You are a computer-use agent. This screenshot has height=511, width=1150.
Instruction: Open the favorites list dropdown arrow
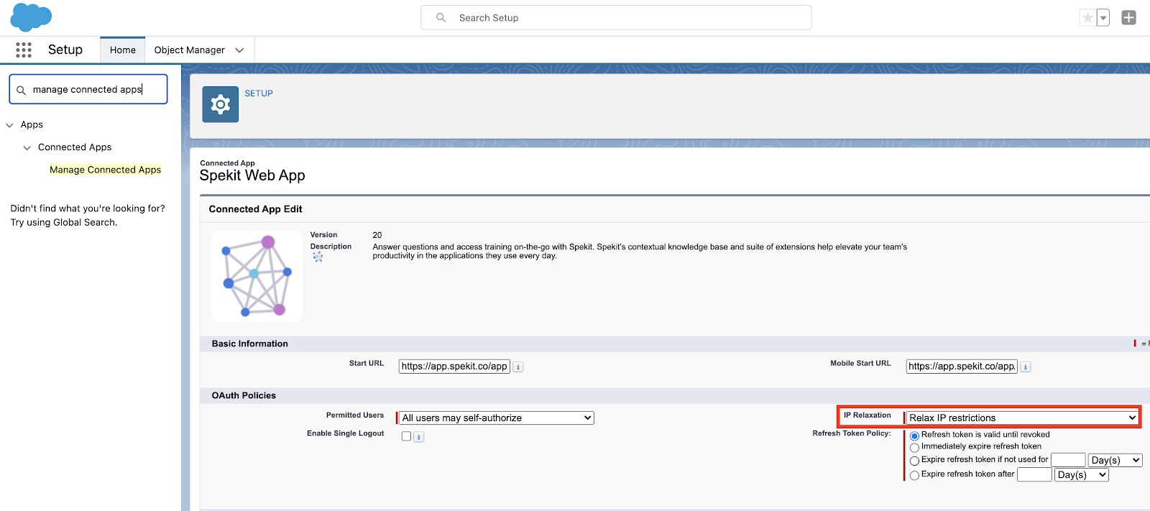coord(1103,18)
